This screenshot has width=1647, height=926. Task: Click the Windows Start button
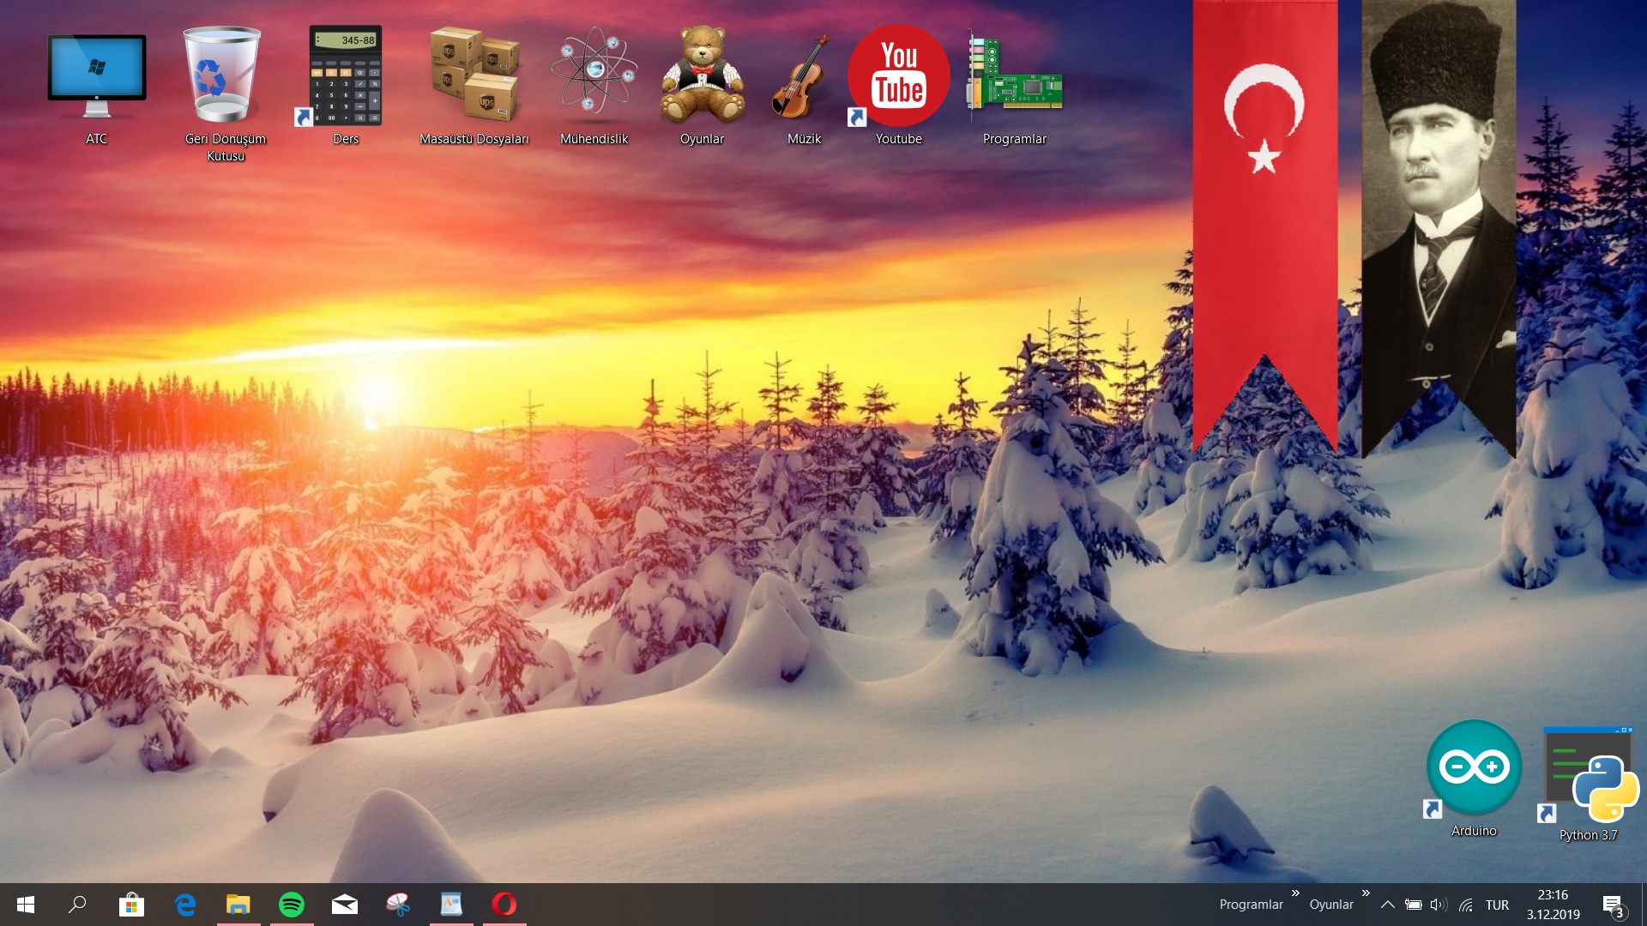point(26,905)
